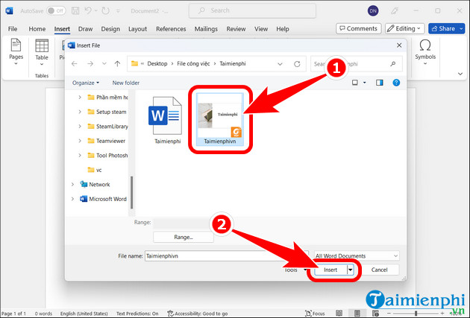Expand the Phần mềm folder in tree

(80, 98)
